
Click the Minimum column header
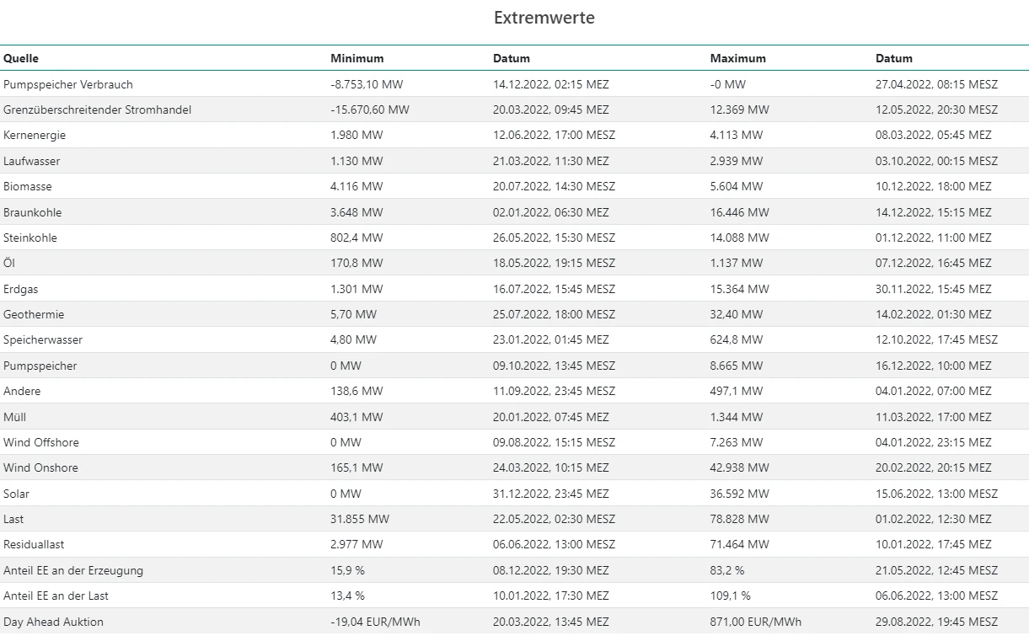(x=356, y=59)
